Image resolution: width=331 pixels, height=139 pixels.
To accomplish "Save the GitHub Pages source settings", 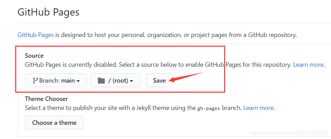I will pos(159,80).
